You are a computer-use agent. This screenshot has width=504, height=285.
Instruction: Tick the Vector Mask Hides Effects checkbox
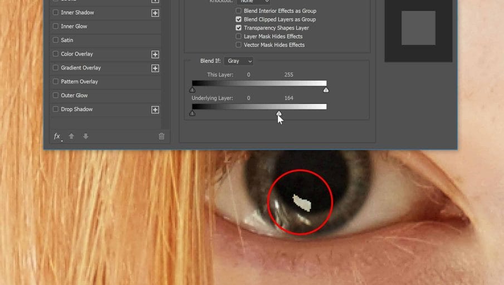(x=239, y=45)
